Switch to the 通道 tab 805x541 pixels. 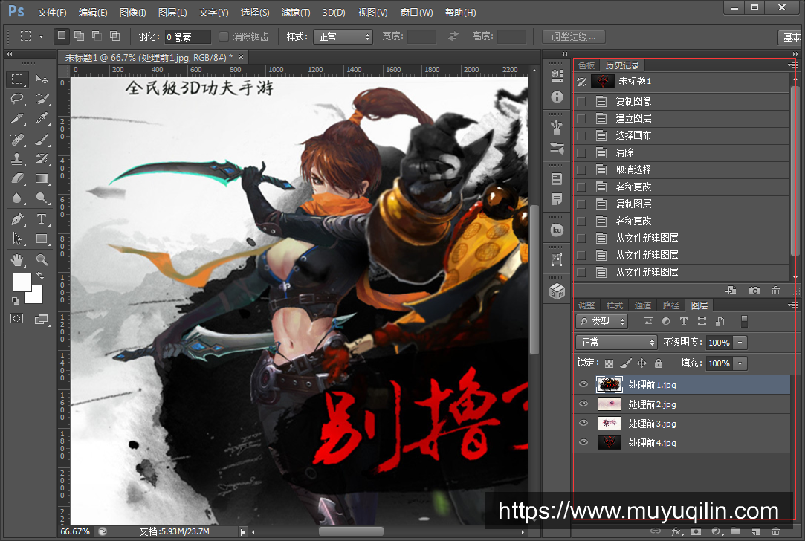coord(643,305)
